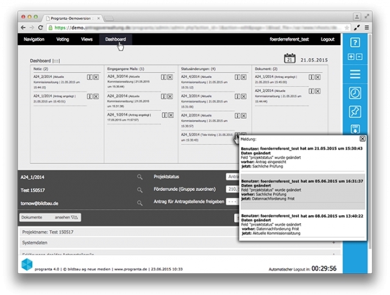Image resolution: width=390 pixels, height=295 pixels.
Task: Show info for Notiz entry A24_2/2014
Action: click(90, 77)
